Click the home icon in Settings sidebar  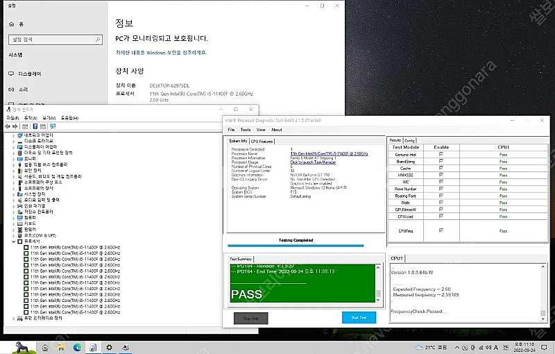pyautogui.click(x=12, y=24)
